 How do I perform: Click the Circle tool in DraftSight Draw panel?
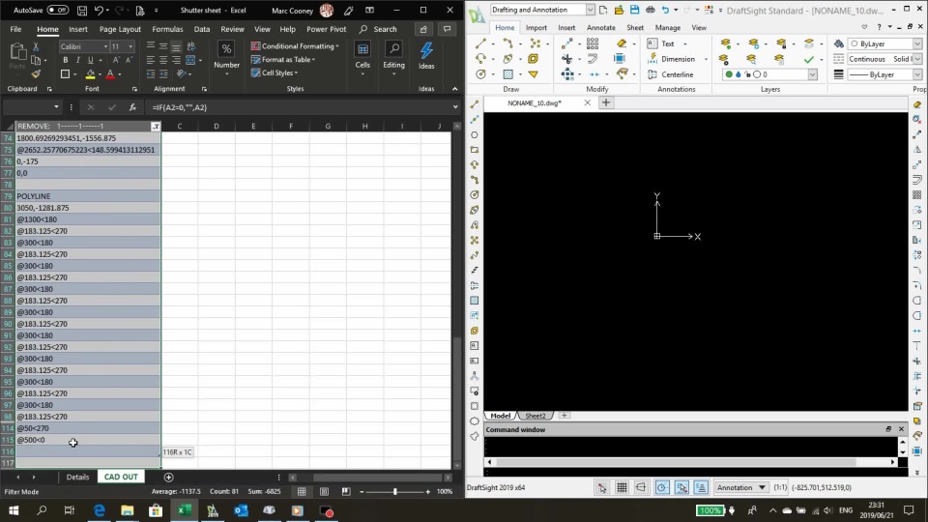coord(480,74)
